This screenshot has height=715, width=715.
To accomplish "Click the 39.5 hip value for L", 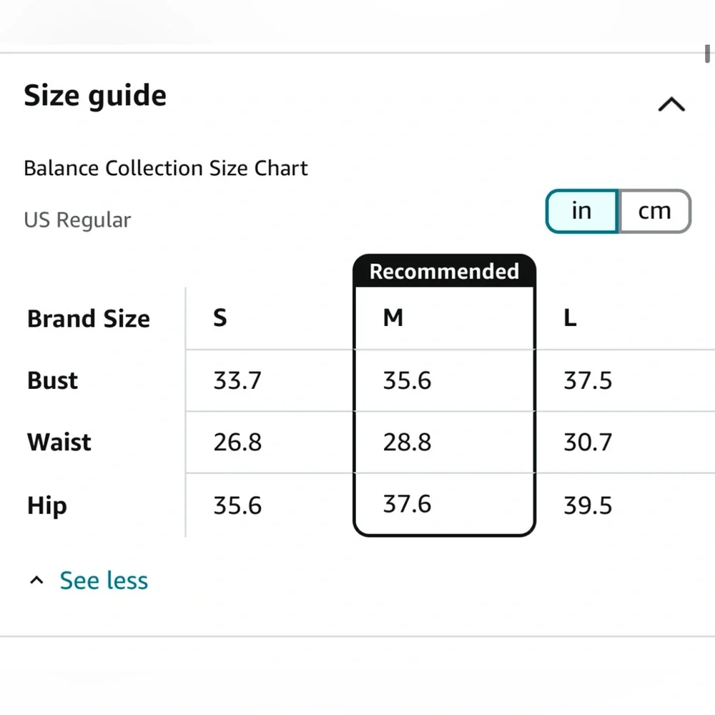I will pos(588,505).
